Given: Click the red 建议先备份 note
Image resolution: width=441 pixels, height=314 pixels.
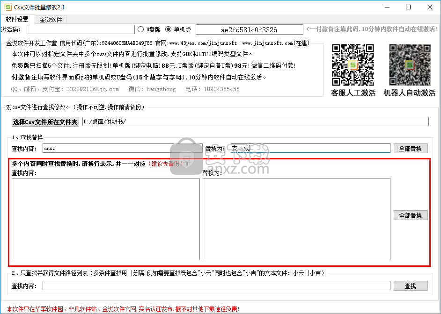Looking at the screenshot, I should [x=165, y=164].
